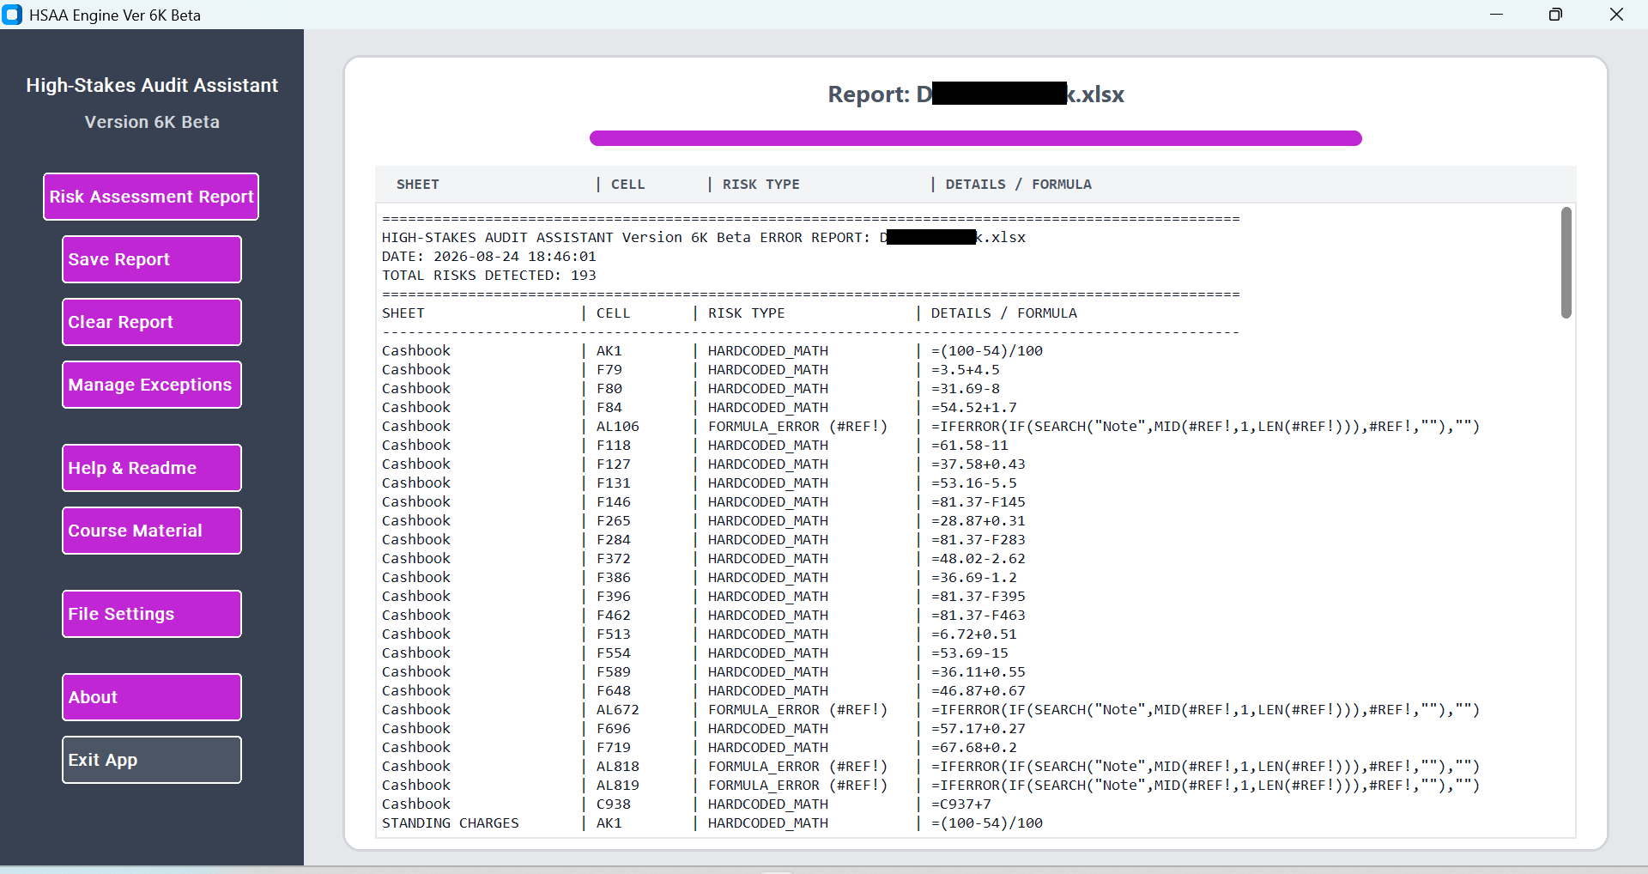This screenshot has width=1648, height=874.
Task: Click formula =81.37-F145
Action: point(978,502)
